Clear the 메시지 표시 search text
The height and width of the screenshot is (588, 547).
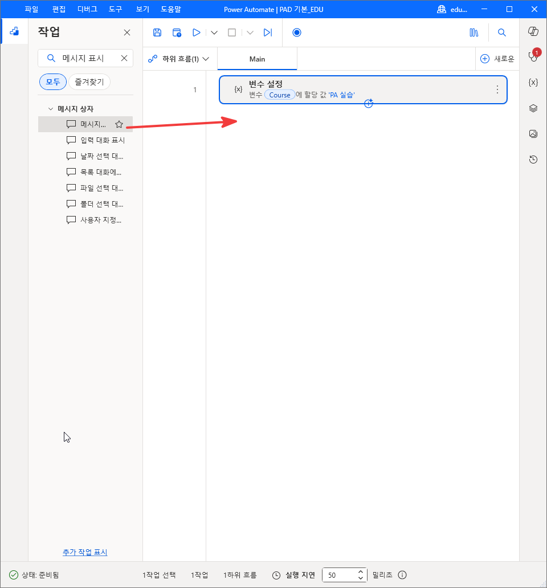[124, 58]
